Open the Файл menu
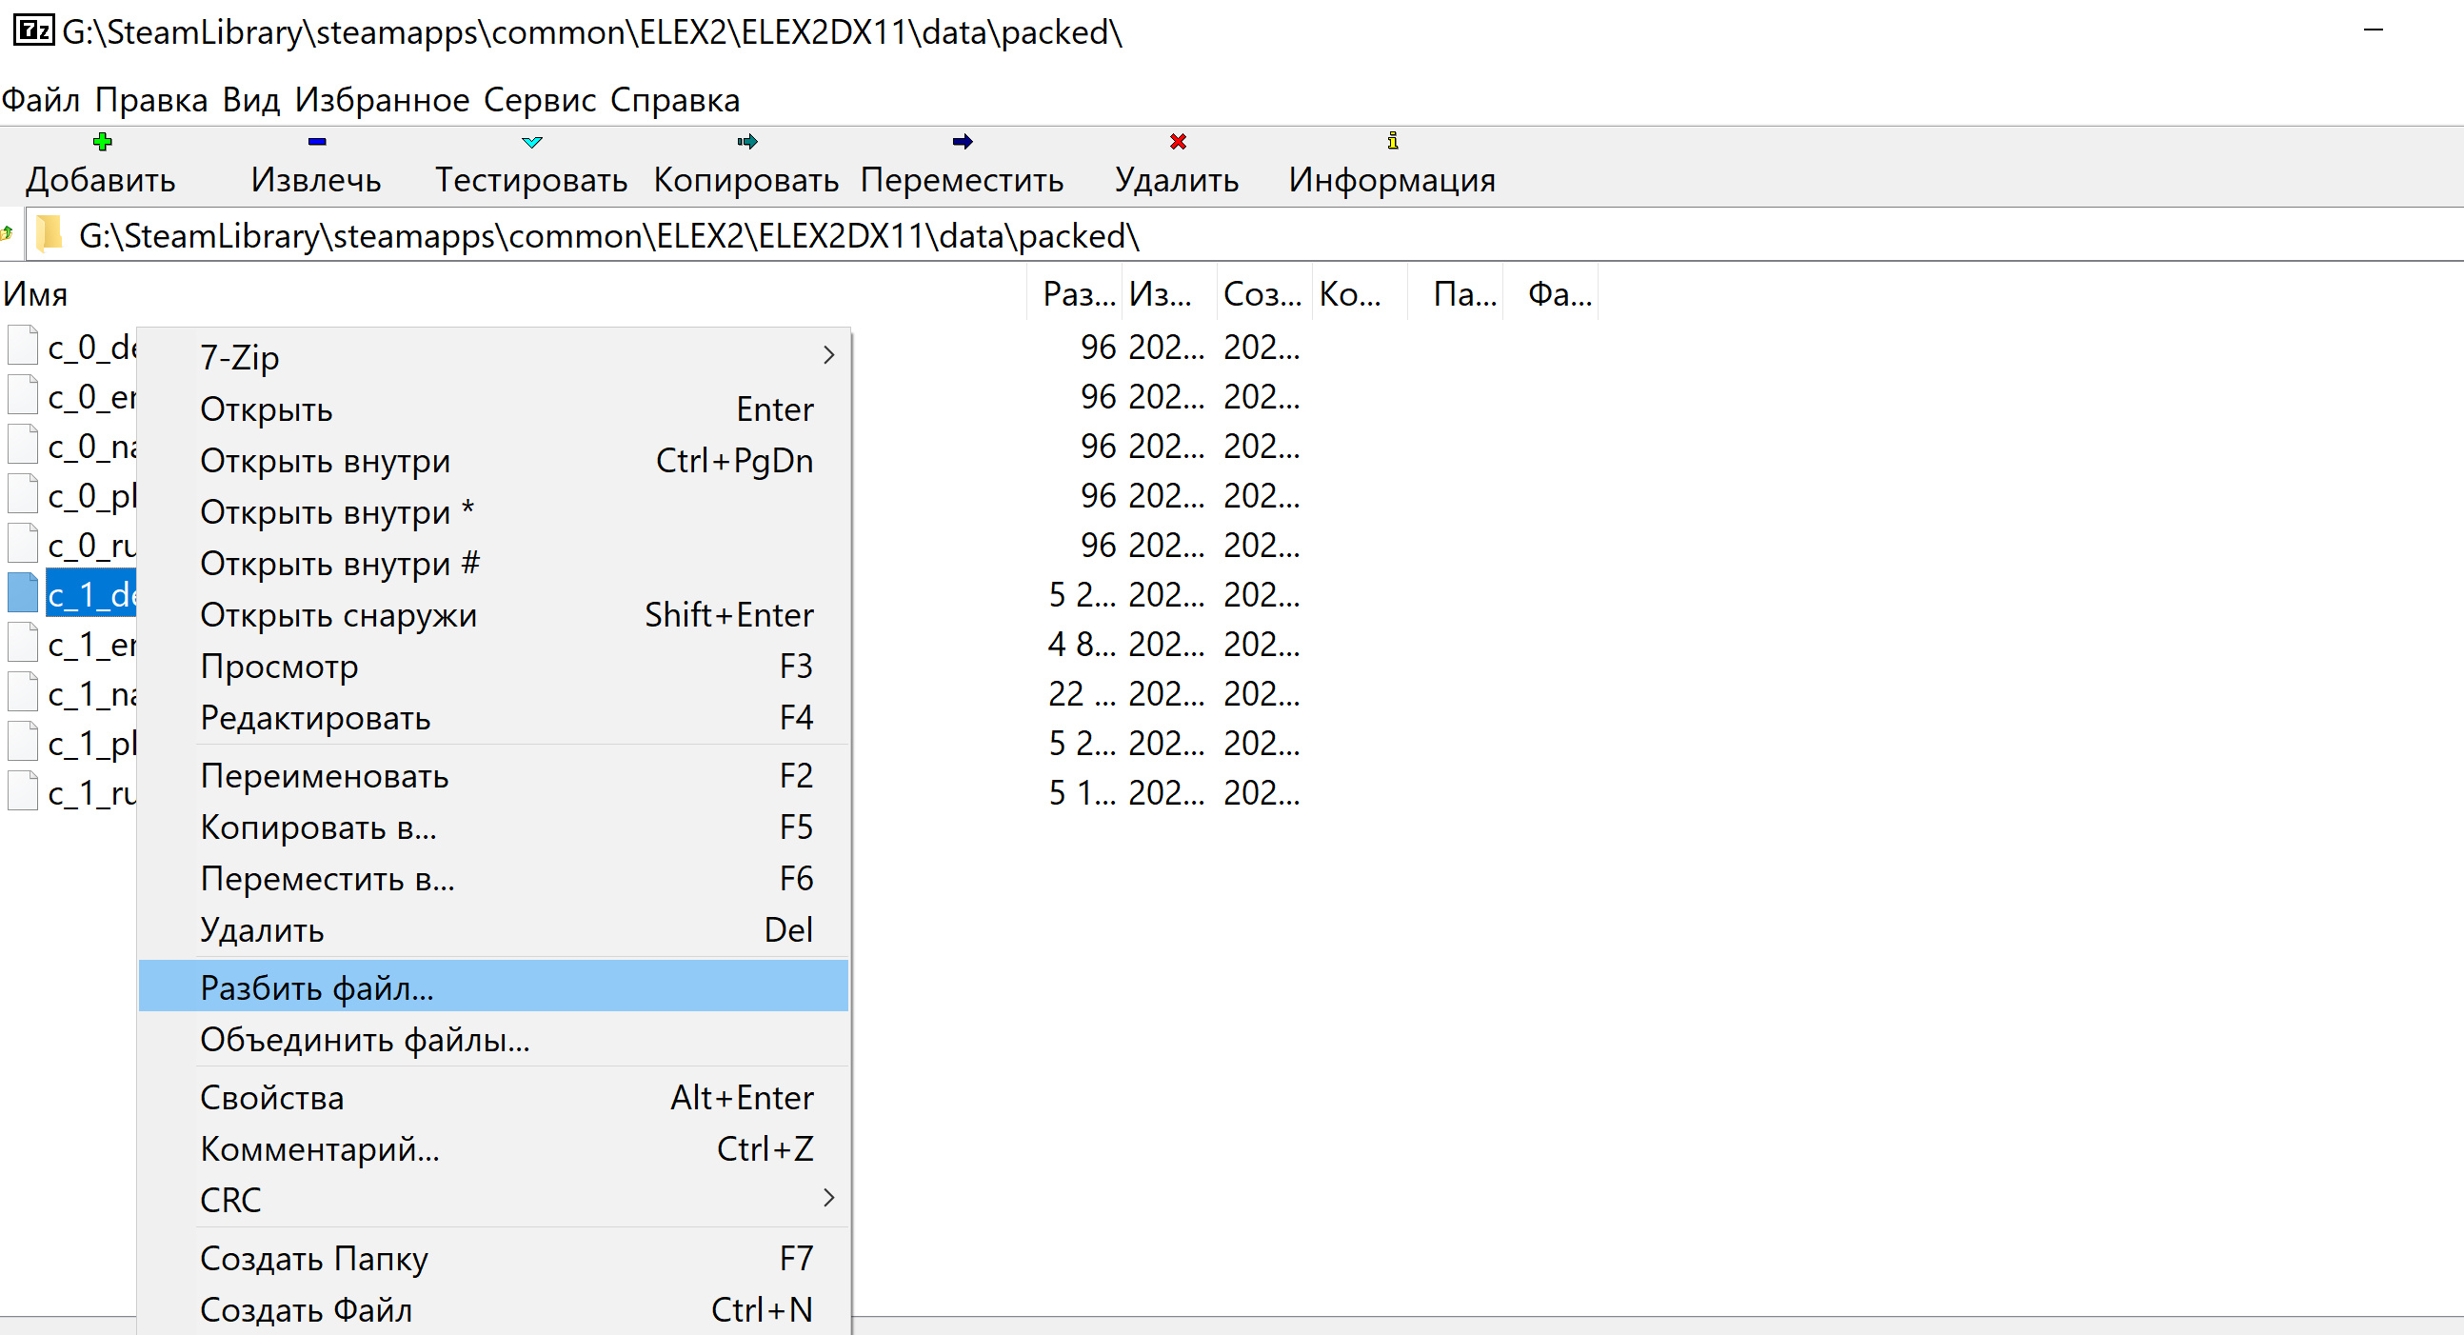The image size is (2464, 1335). click(41, 100)
